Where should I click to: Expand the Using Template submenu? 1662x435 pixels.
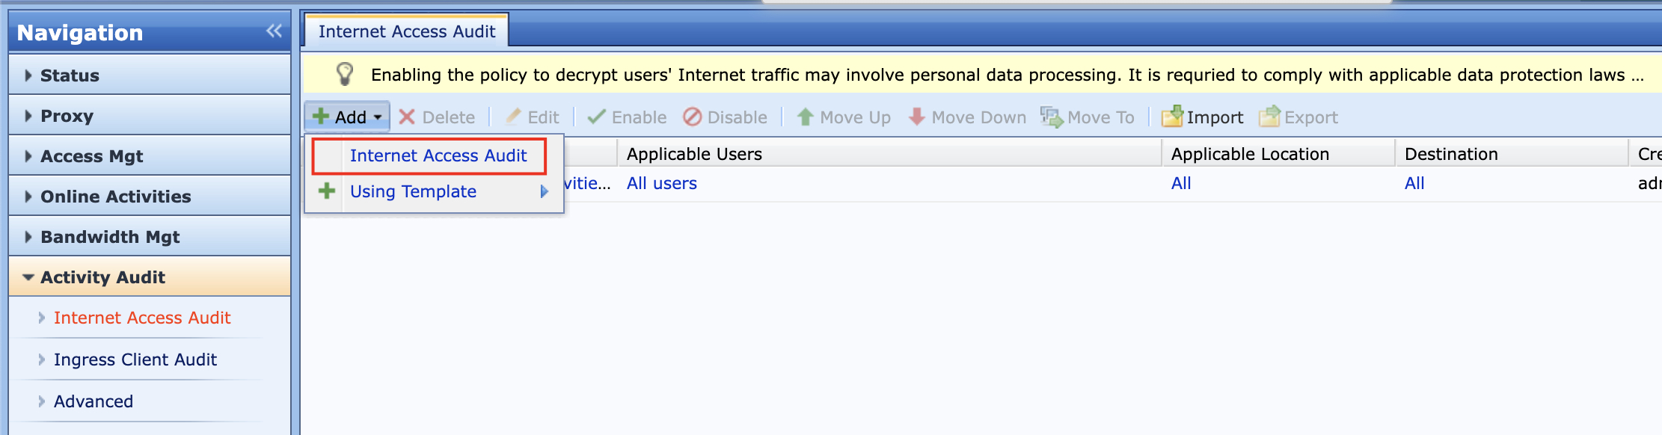tap(413, 191)
